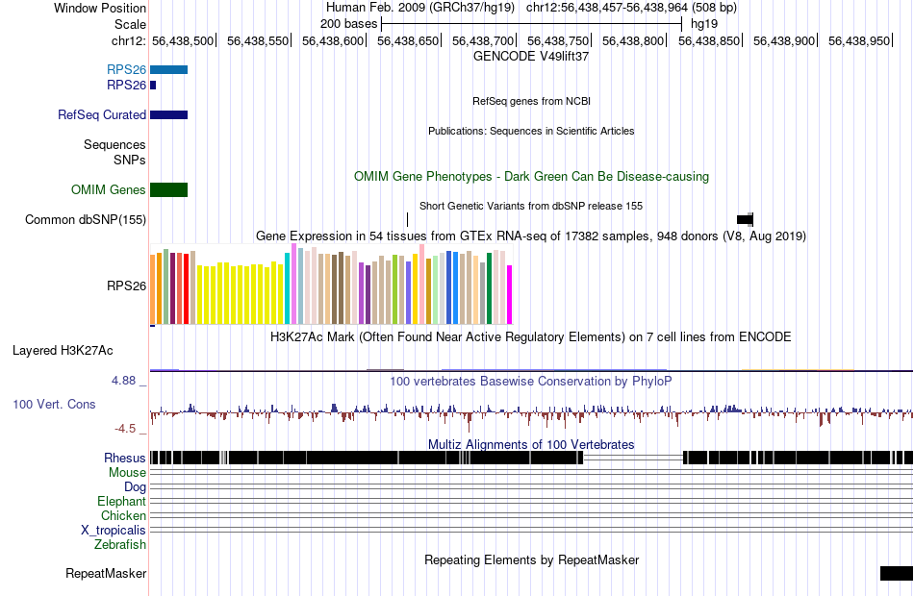Click the light blue RPS26 gene label
Screen dimensions: 914x596
coord(126,69)
